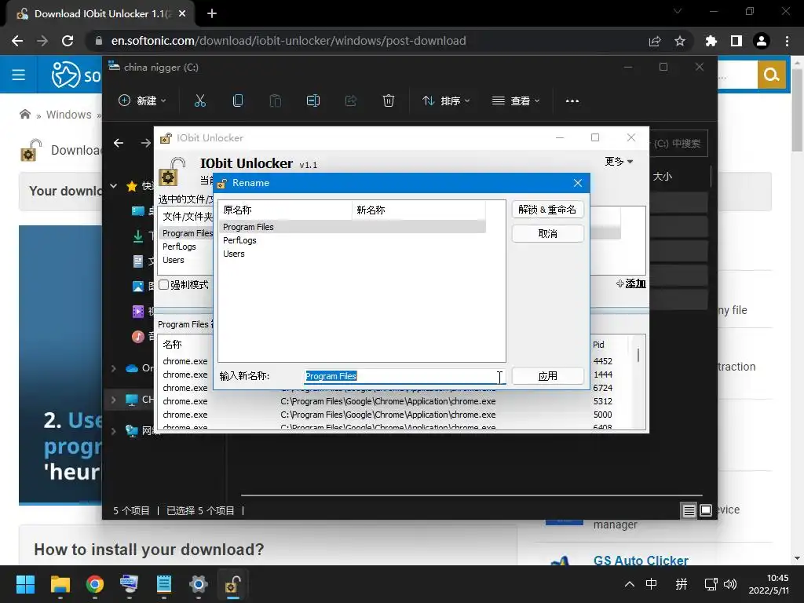Collapse quick access tree in Explorer sidebar
Image resolution: width=804 pixels, height=603 pixels.
(x=114, y=186)
